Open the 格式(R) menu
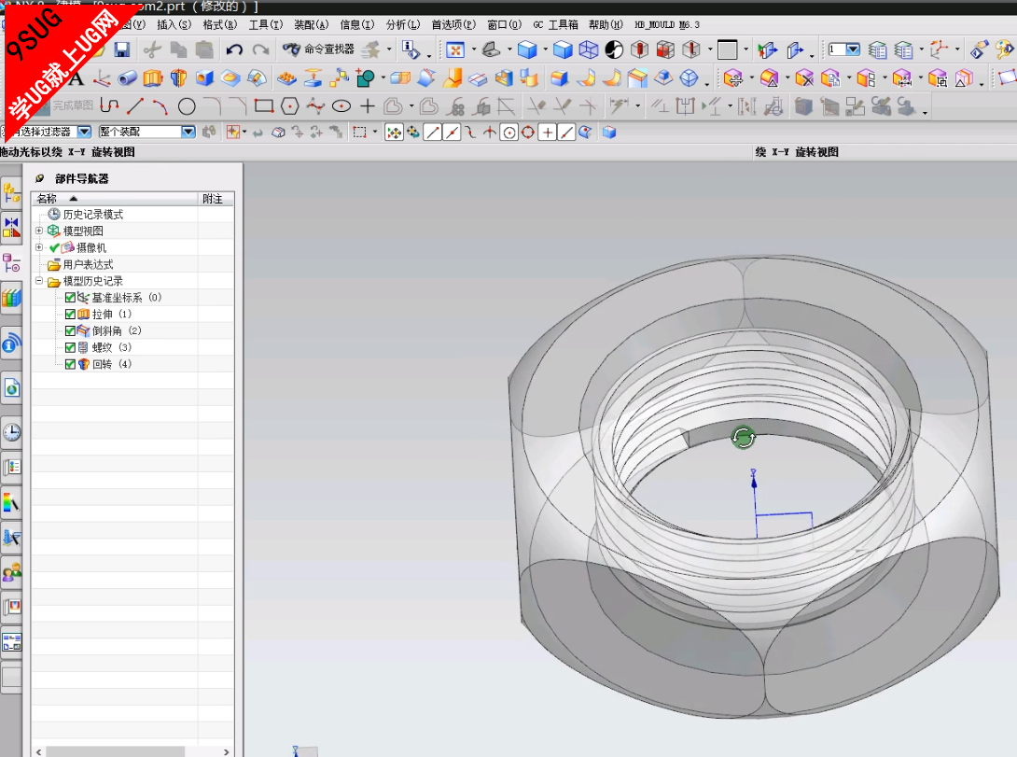 220,24
